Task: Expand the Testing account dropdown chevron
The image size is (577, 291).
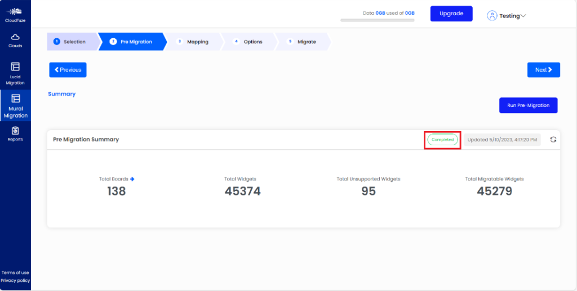Action: point(523,16)
